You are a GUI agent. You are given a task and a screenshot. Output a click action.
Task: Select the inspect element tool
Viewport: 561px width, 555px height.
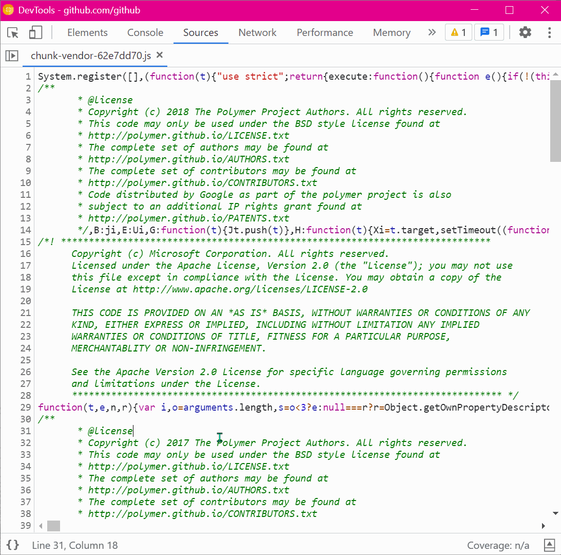13,32
